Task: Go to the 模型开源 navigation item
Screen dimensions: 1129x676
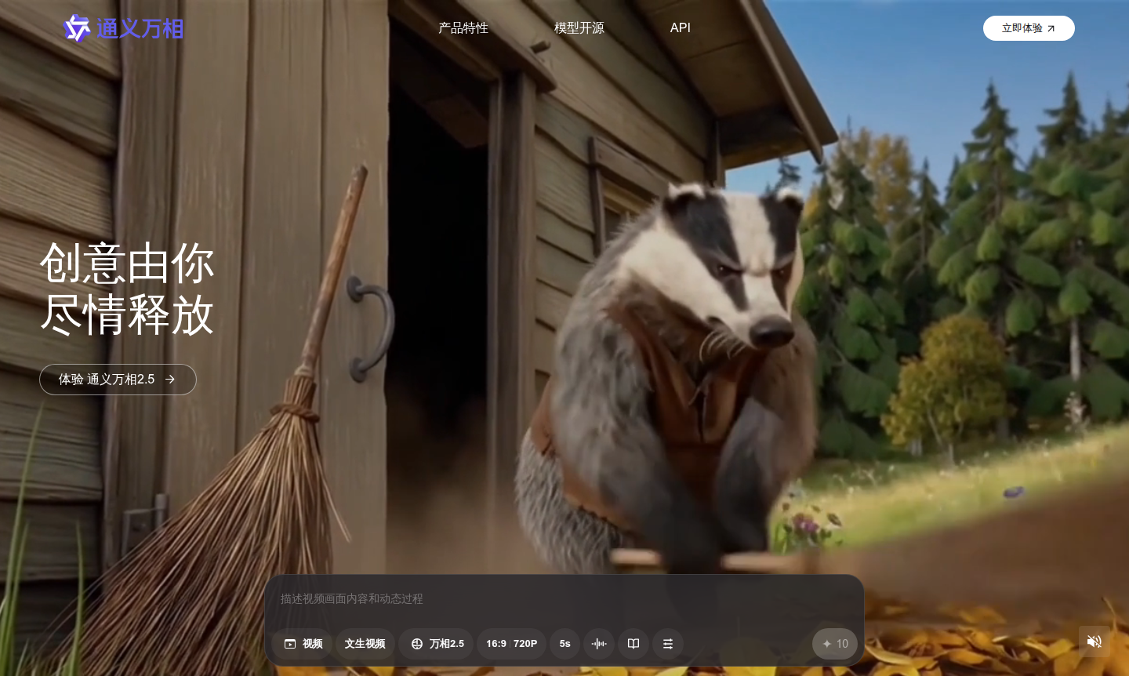Action: tap(579, 28)
